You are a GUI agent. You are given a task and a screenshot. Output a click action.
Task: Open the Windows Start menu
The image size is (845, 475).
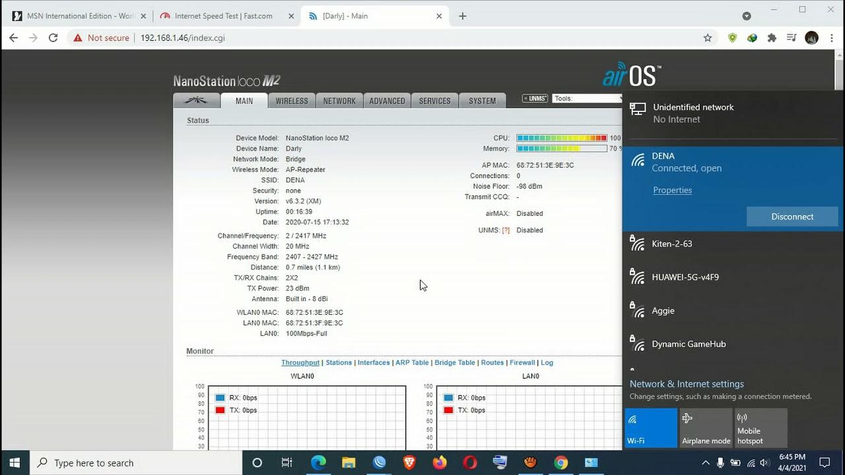click(x=15, y=462)
